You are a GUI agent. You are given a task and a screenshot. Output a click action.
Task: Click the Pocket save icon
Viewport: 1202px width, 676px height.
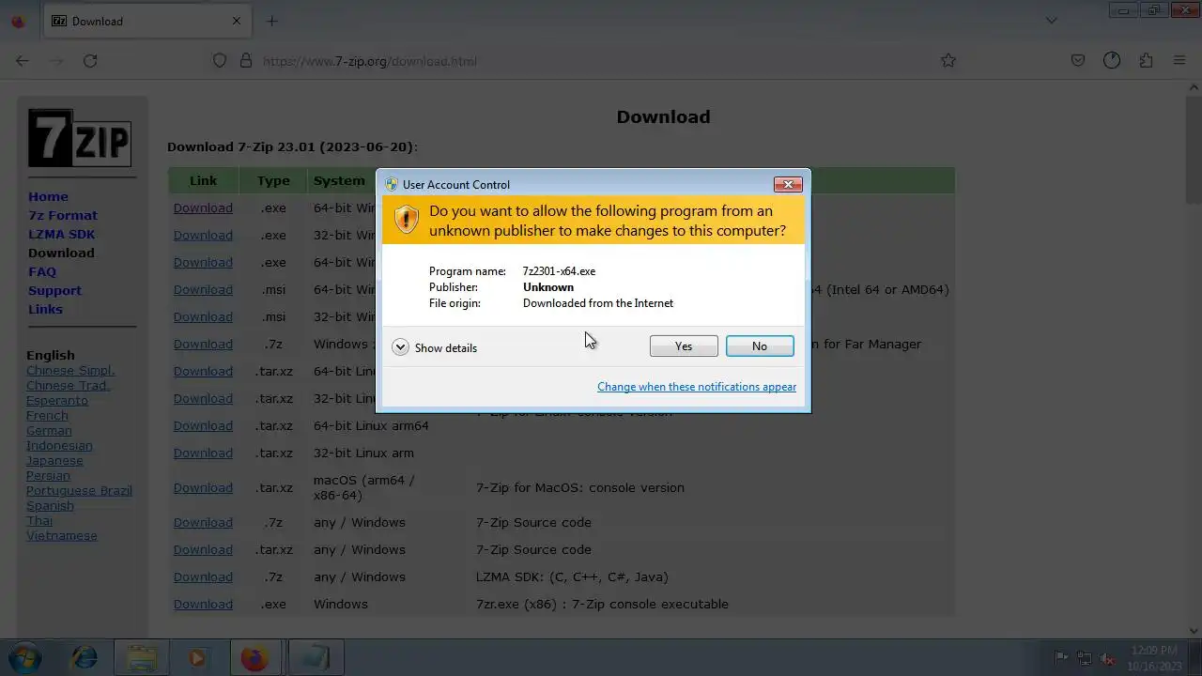point(1078,60)
